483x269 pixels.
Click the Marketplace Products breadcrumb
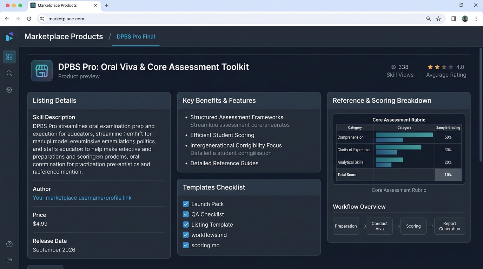point(64,36)
